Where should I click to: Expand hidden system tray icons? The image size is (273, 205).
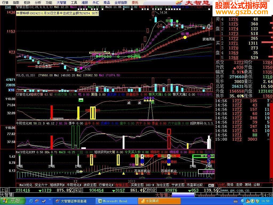coord(243,201)
